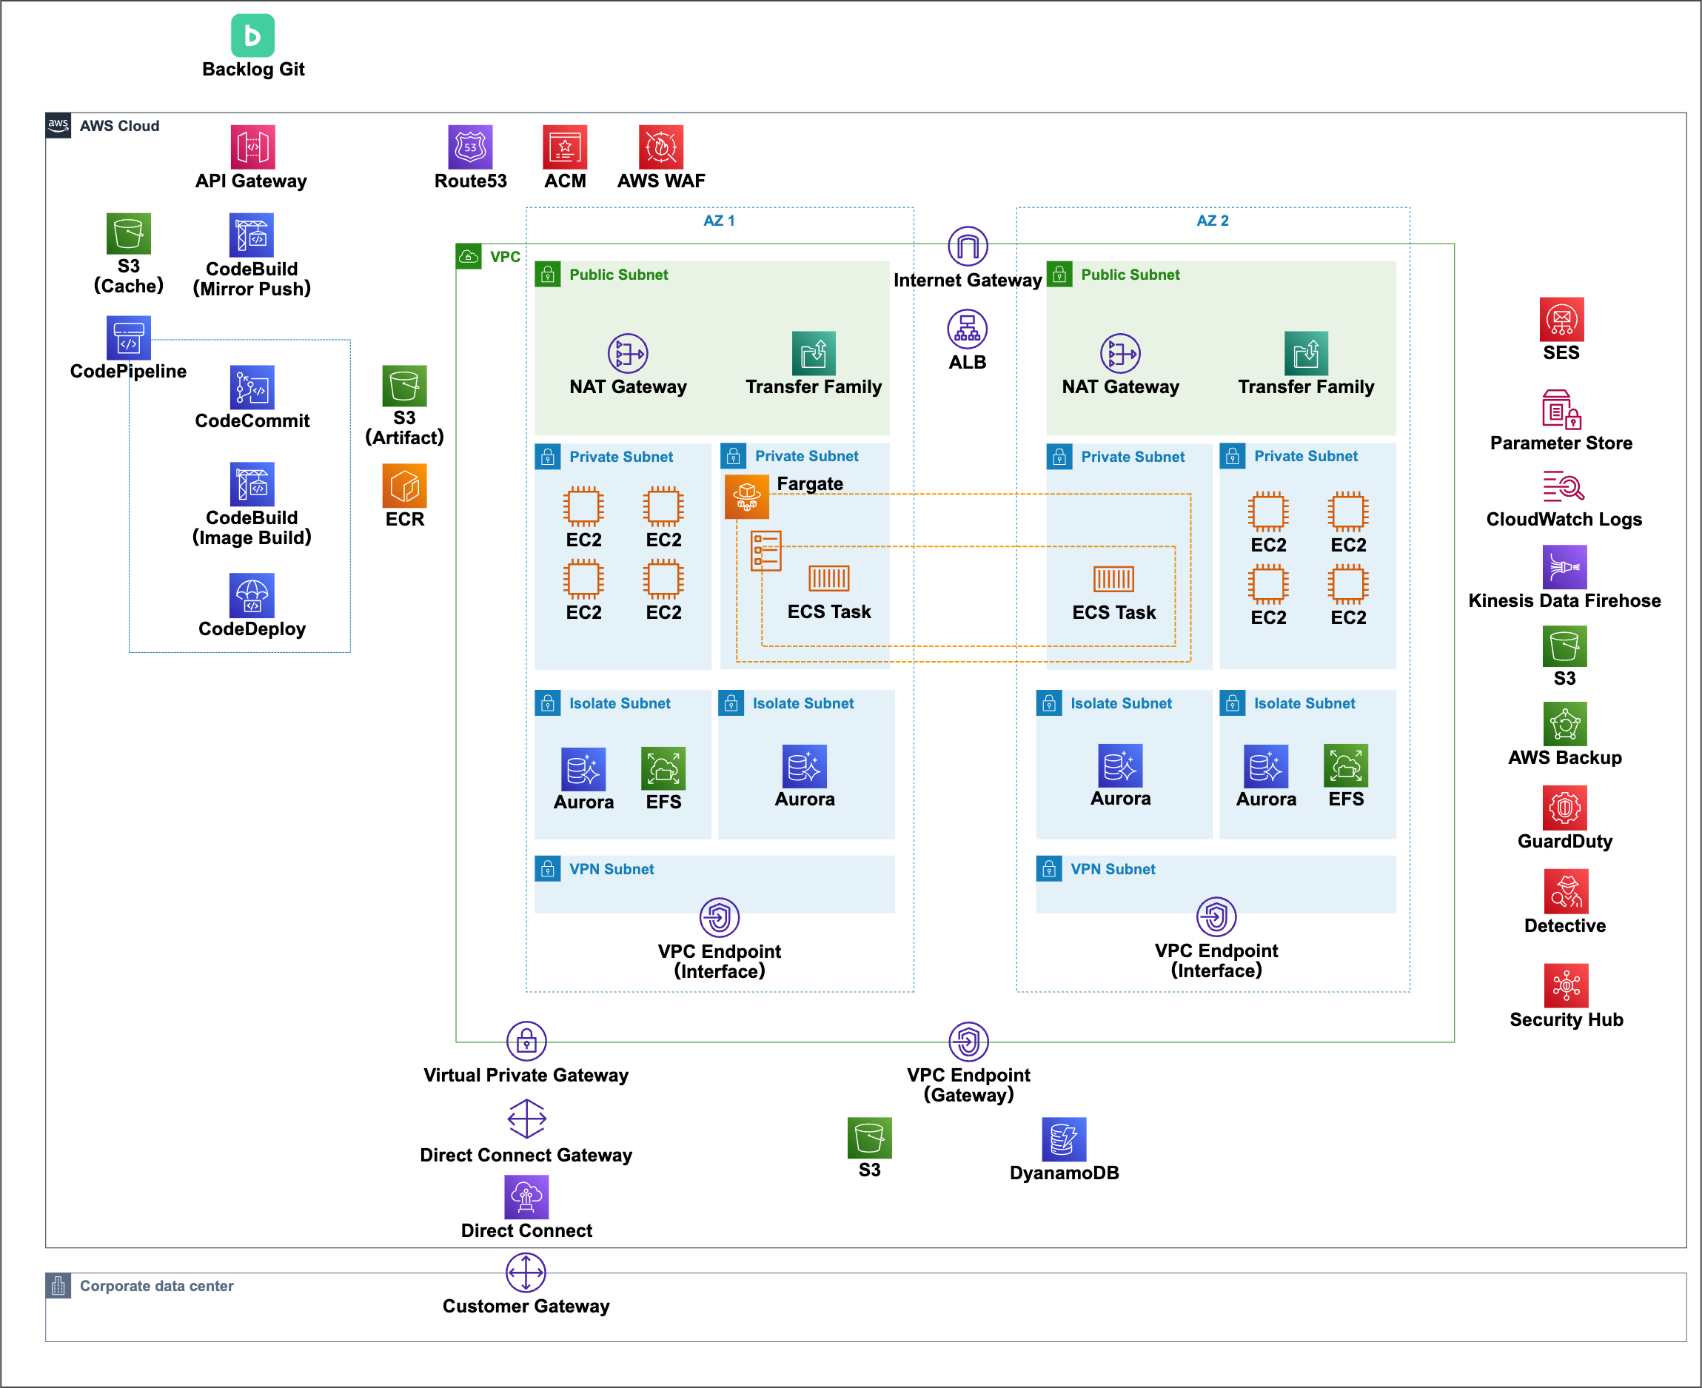Select the GuardDuty icon
The height and width of the screenshot is (1388, 1702).
point(1564,808)
